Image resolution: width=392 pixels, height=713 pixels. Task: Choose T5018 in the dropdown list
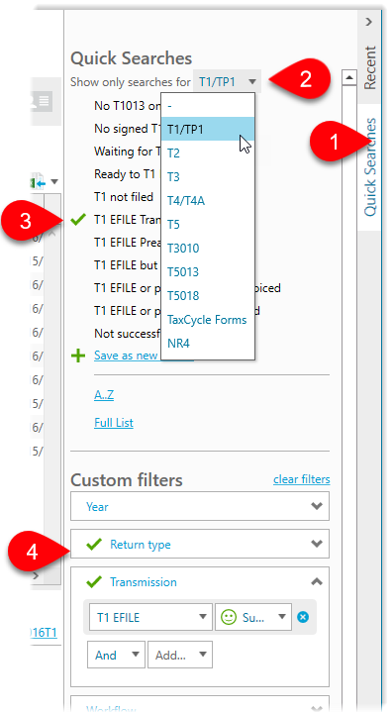coord(208,295)
